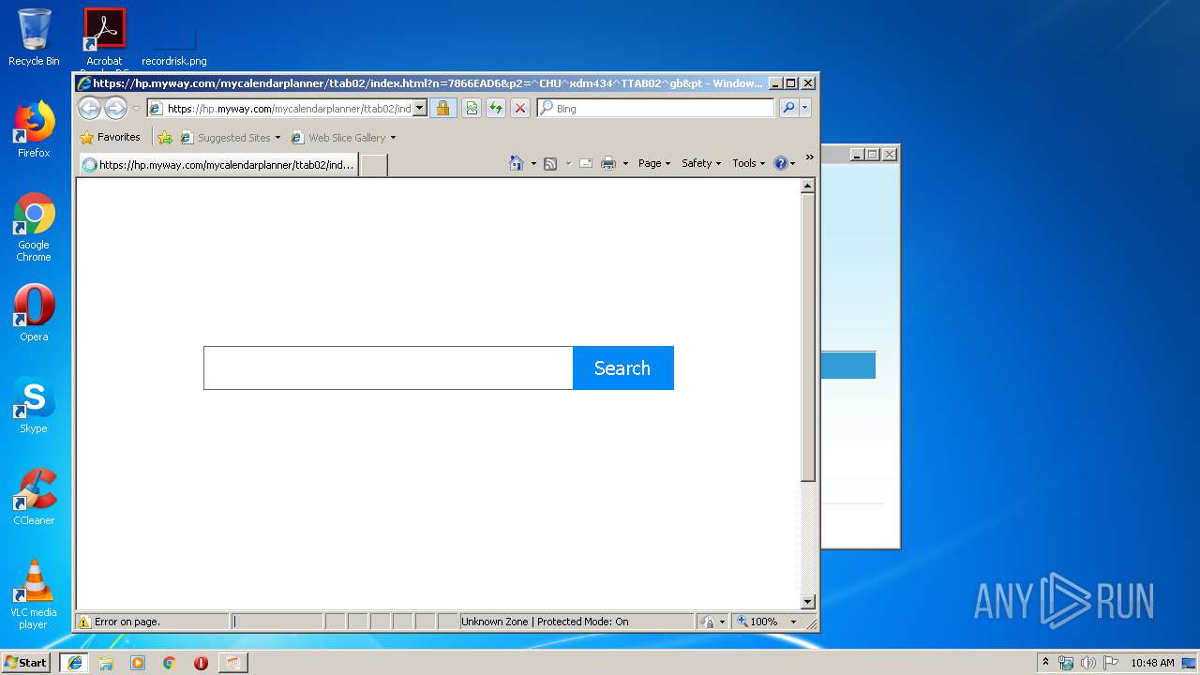Expand the address bar autocomplete dropdown
1200x675 pixels.
[x=420, y=108]
